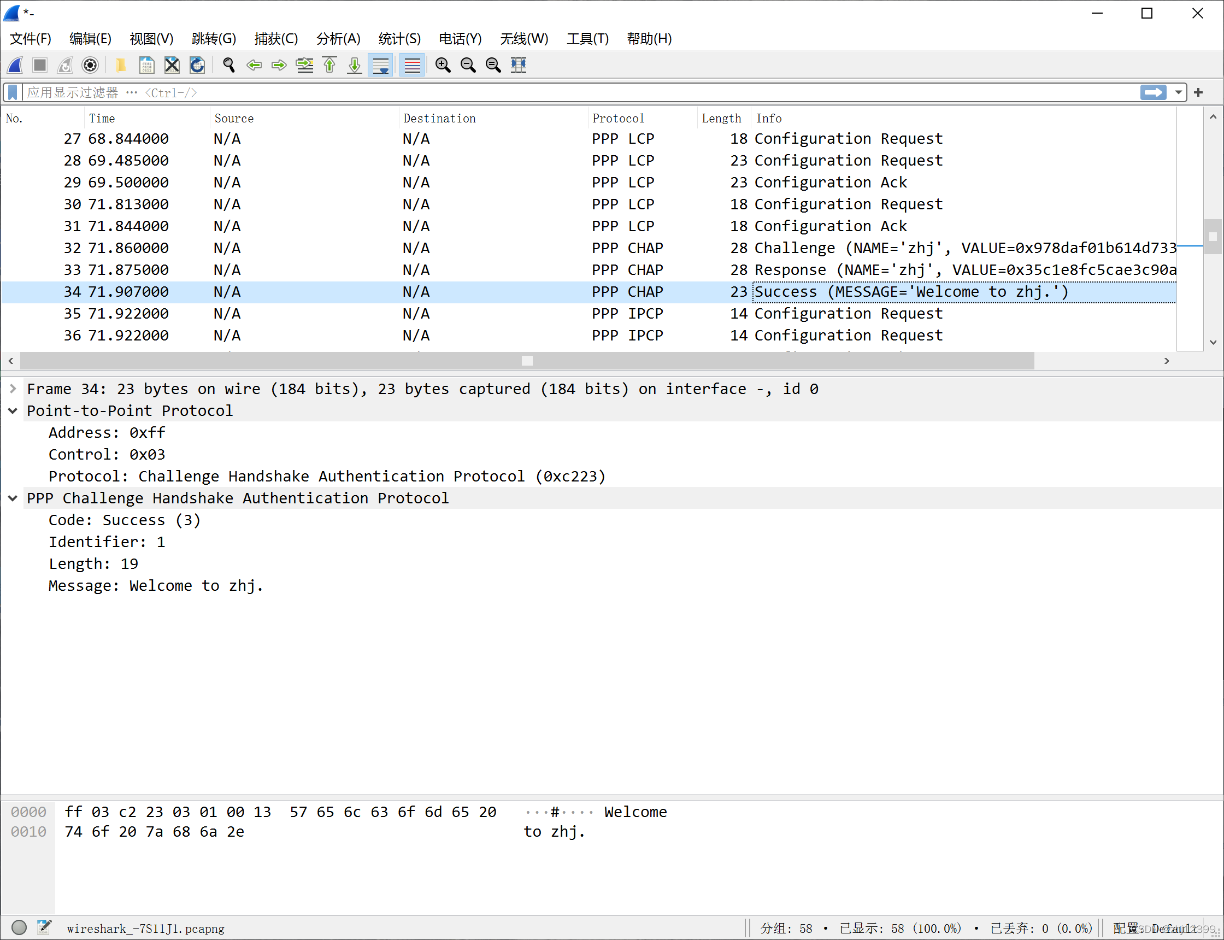Find a packet magnifier icon
The height and width of the screenshot is (940, 1224).
pos(228,65)
